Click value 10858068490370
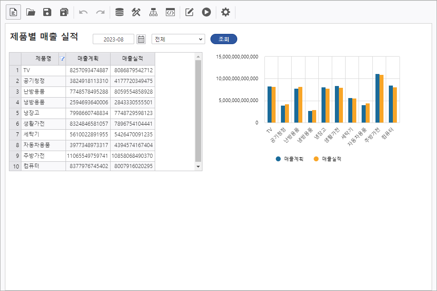437x291 pixels. 132,156
